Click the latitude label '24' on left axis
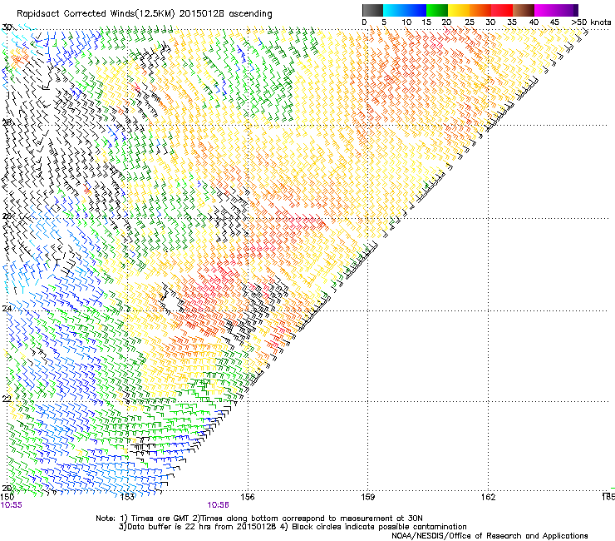The height and width of the screenshot is (541, 615). click(x=7, y=309)
